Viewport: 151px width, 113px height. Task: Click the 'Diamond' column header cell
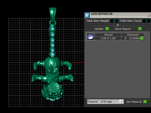click(x=133, y=35)
